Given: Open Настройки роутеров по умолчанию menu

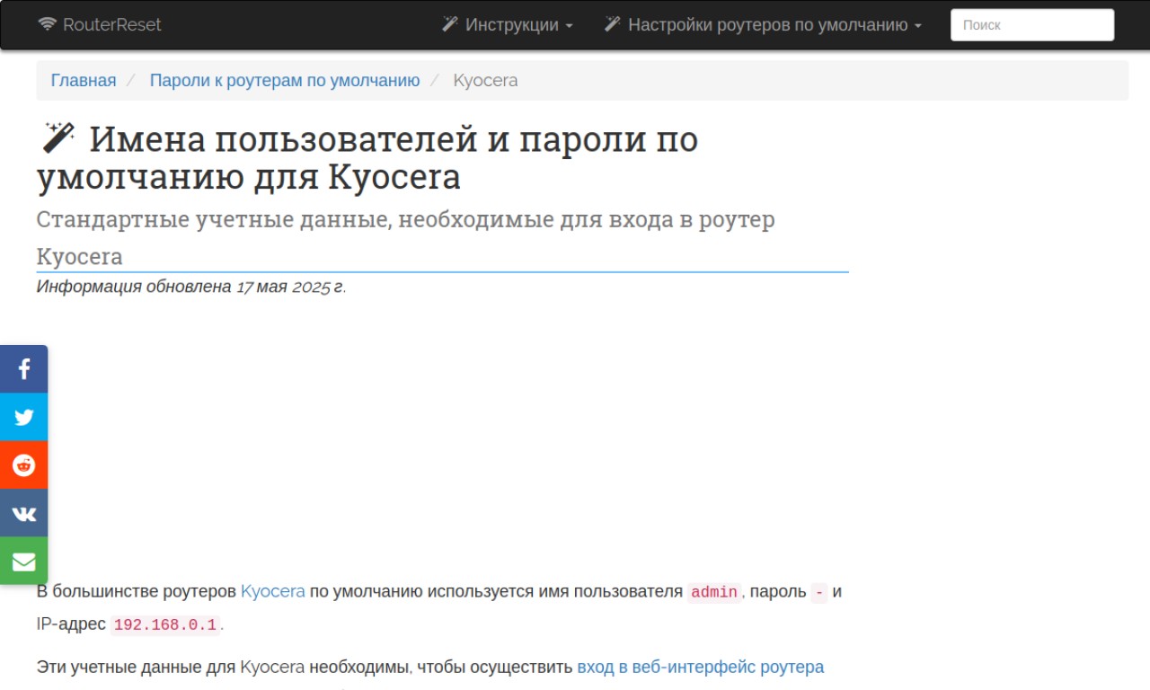Looking at the screenshot, I should [x=763, y=24].
